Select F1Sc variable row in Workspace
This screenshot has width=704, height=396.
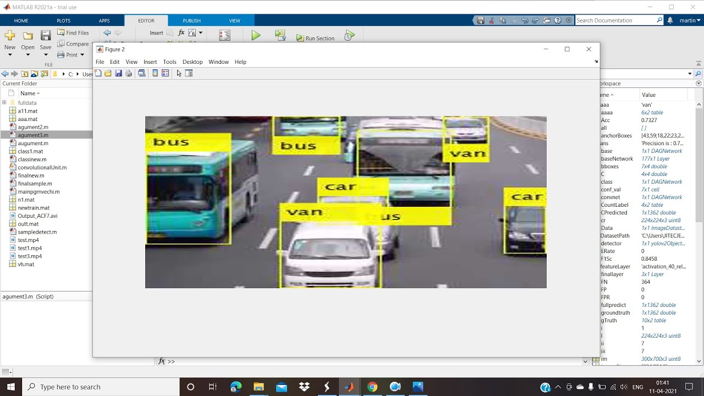[647, 258]
